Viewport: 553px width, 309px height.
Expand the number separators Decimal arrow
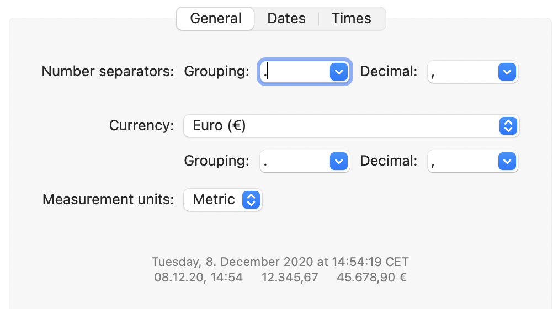[506, 72]
